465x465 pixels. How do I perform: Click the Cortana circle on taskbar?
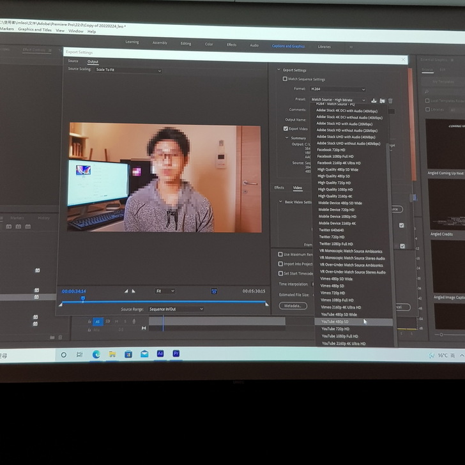tap(63, 354)
